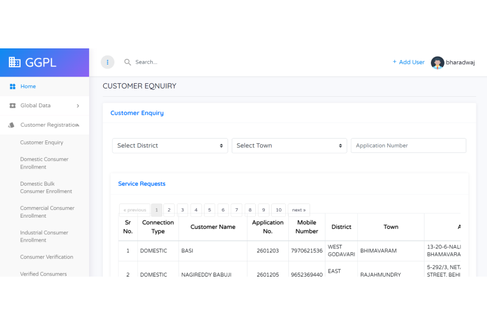Go to page 9
This screenshot has width=487, height=325.
[264, 210]
